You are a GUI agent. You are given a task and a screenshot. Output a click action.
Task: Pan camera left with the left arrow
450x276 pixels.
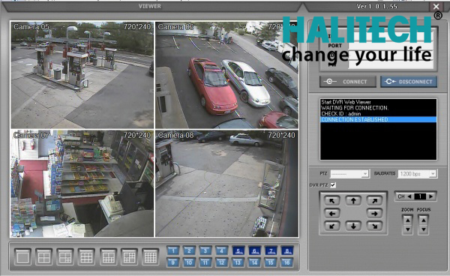point(332,214)
